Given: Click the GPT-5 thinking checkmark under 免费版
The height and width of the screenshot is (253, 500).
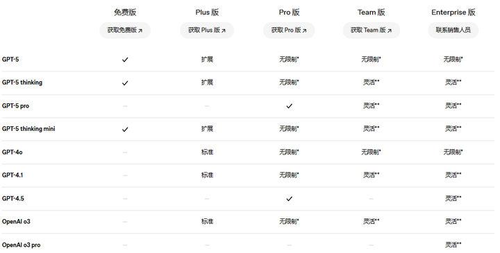Looking at the screenshot, I should pos(125,82).
